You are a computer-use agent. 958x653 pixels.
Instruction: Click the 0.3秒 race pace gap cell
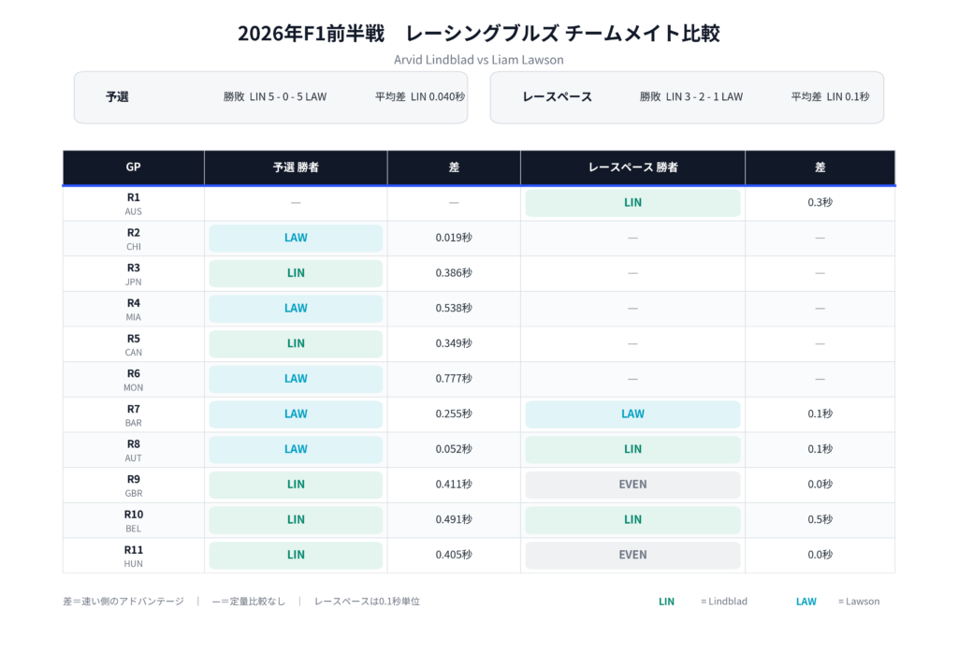coord(820,203)
